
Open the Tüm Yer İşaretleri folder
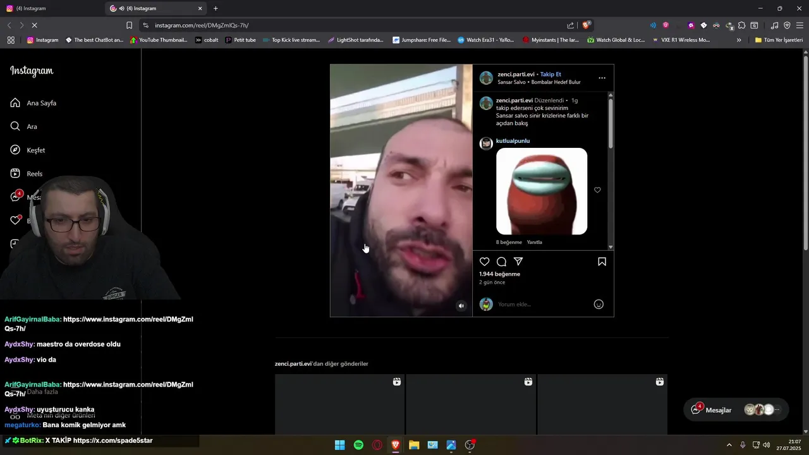click(779, 40)
